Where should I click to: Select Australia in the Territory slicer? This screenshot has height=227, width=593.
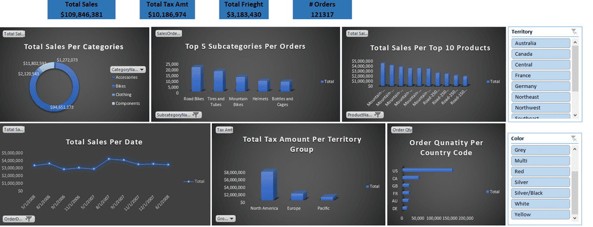click(541, 43)
